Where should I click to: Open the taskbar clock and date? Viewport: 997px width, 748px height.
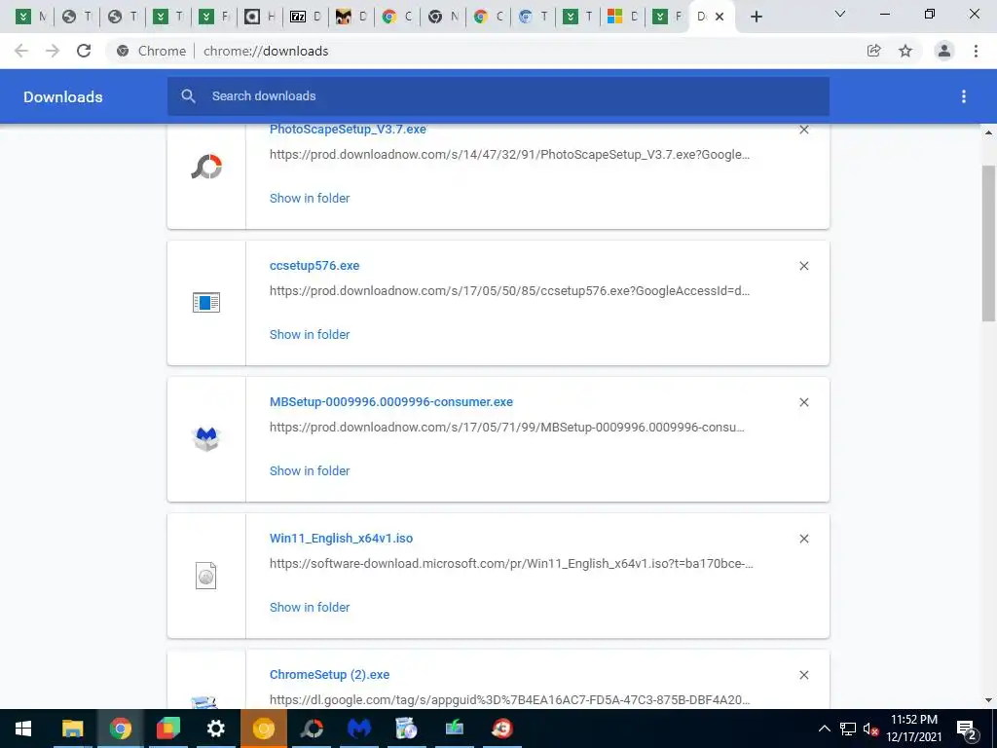tap(913, 729)
